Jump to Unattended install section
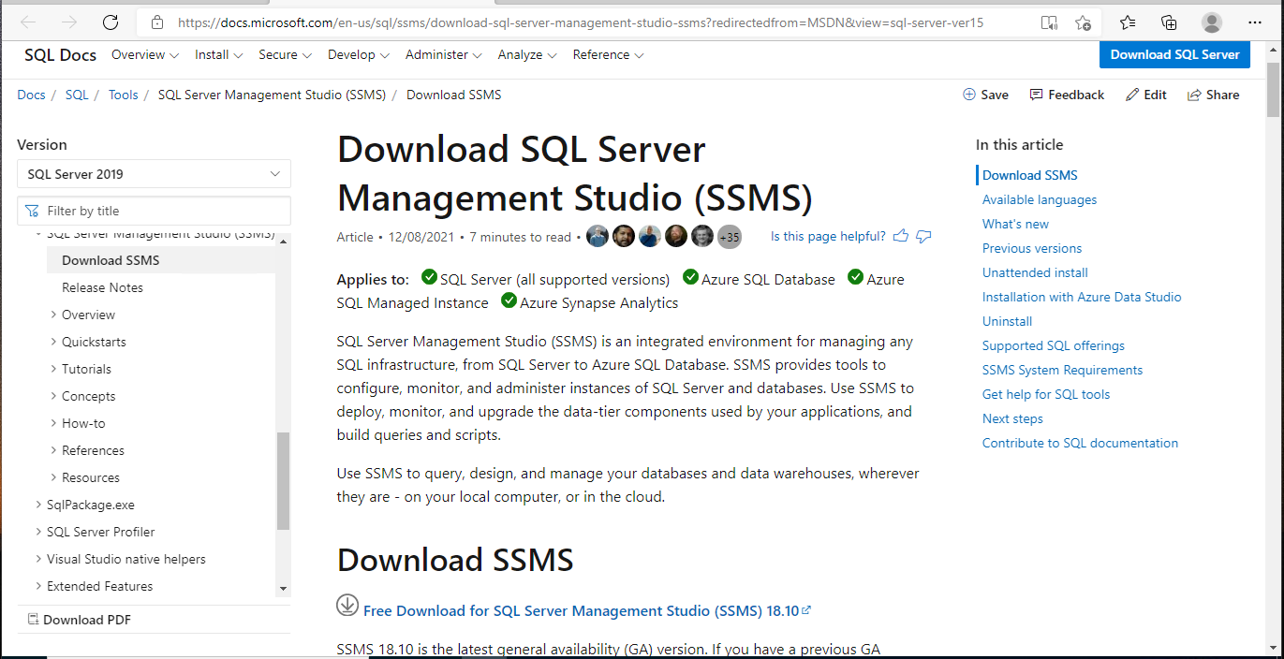1284x659 pixels. coord(1035,272)
